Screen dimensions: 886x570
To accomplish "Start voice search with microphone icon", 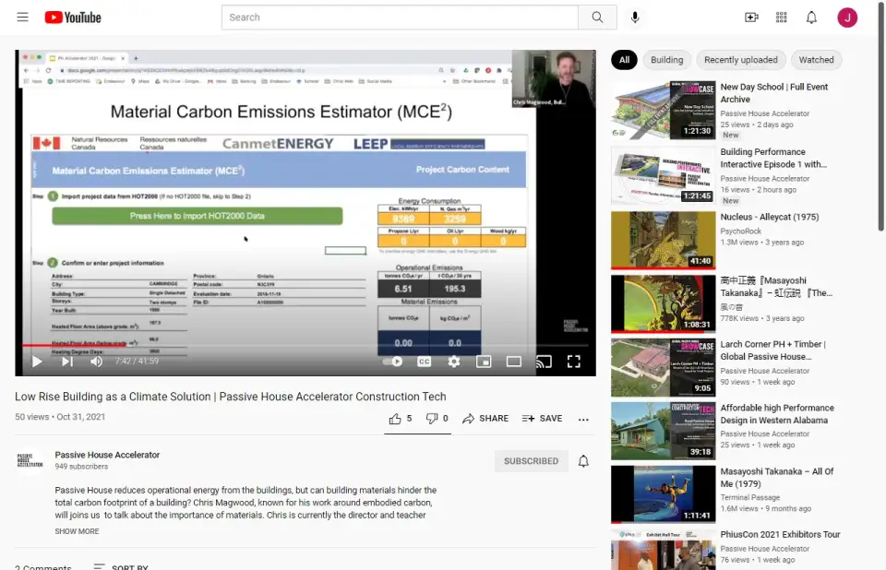I will click(x=635, y=18).
